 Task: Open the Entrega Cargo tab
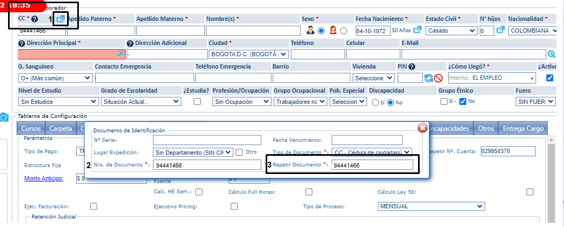pos(523,128)
